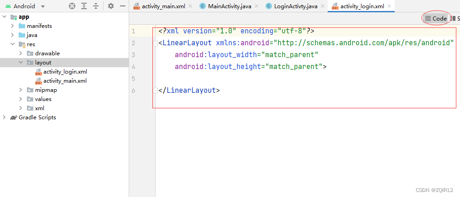Click the select opened file target icon
The height and width of the screenshot is (197, 460).
click(x=72, y=6)
